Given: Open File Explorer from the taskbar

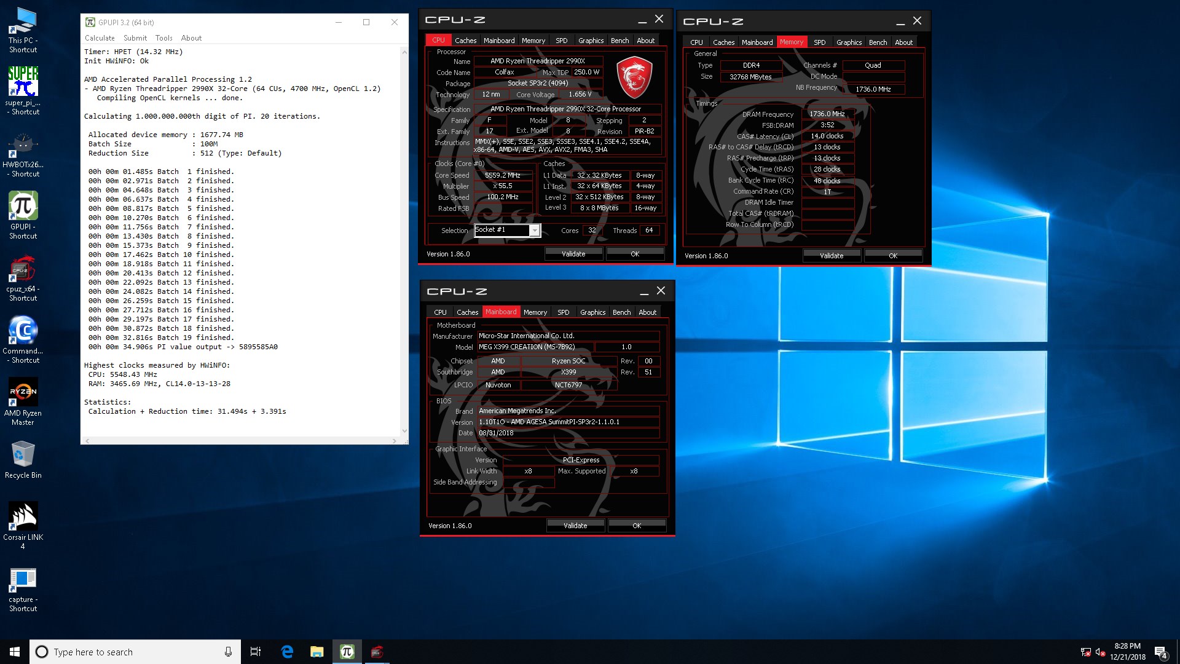Looking at the screenshot, I should tap(317, 652).
